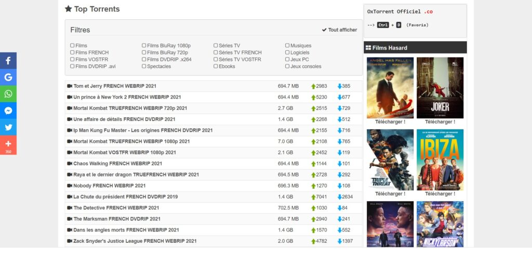The height and width of the screenshot is (261, 532).
Task: Tick the Musiques filter checkbox
Action: click(x=287, y=46)
